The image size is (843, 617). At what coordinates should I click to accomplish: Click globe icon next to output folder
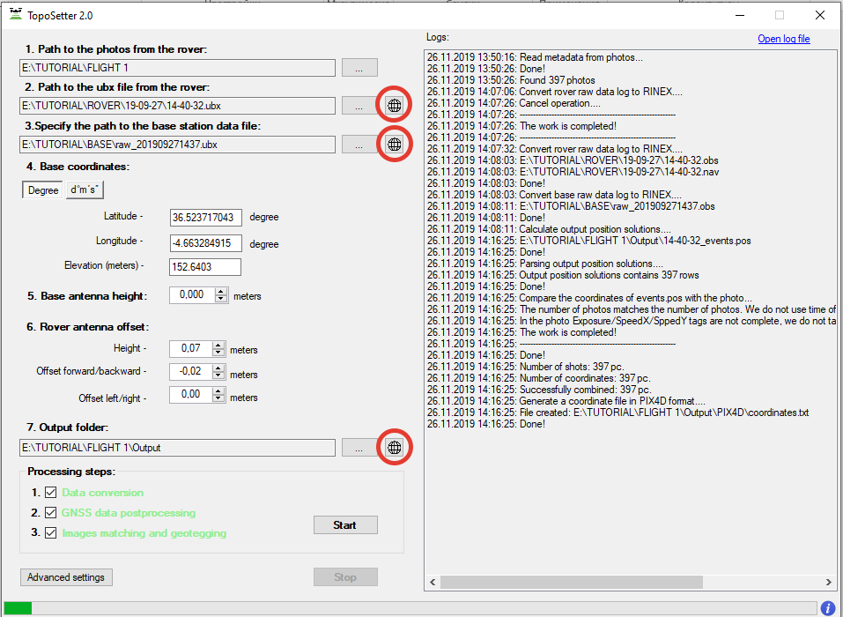395,448
